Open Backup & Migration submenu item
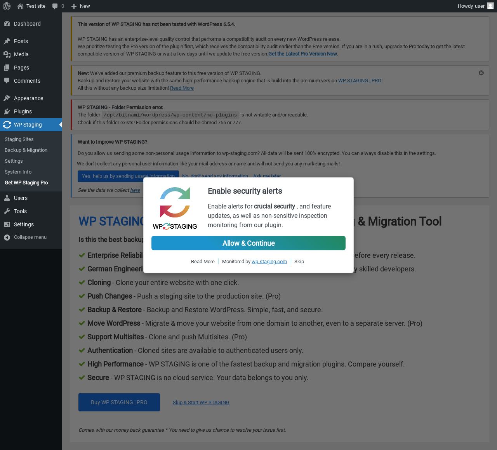This screenshot has height=450, width=497. coord(26,150)
